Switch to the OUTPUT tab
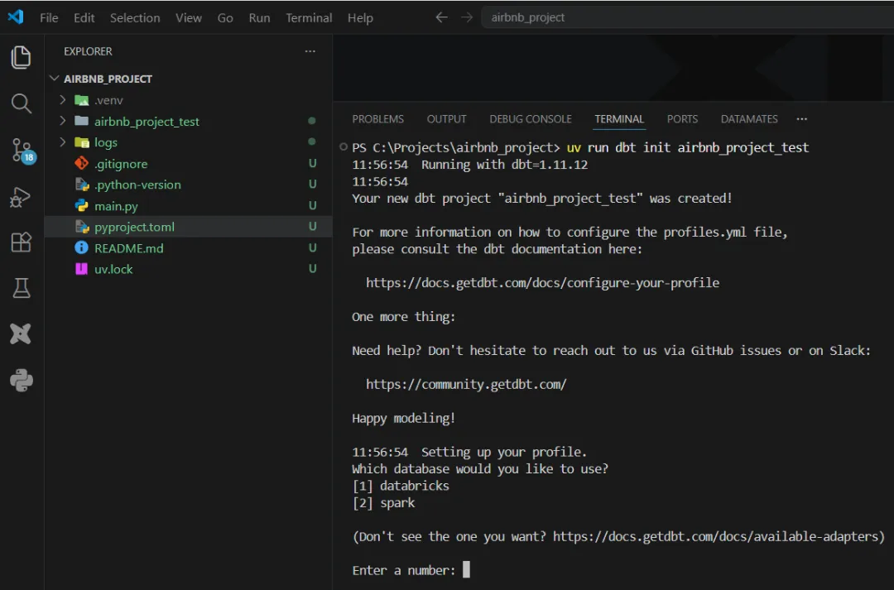The width and height of the screenshot is (894, 590). tap(446, 119)
